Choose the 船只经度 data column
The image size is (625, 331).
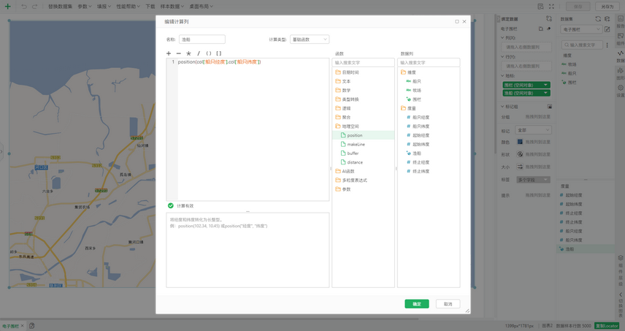click(421, 117)
